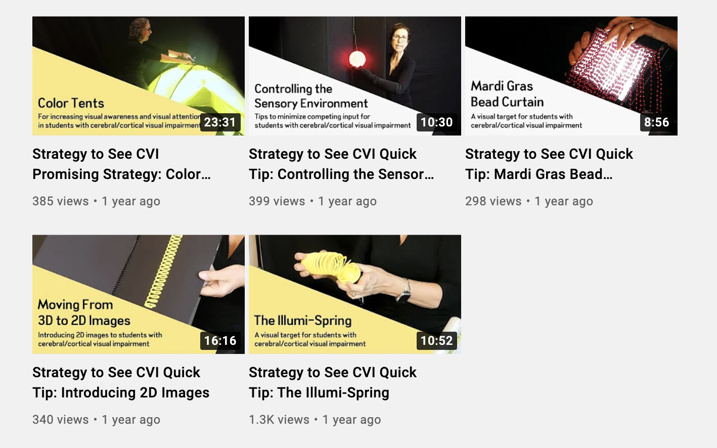Open title "Quick Tip: Mardi Gras Bead…"
This screenshot has width=717, height=448.
click(549, 164)
